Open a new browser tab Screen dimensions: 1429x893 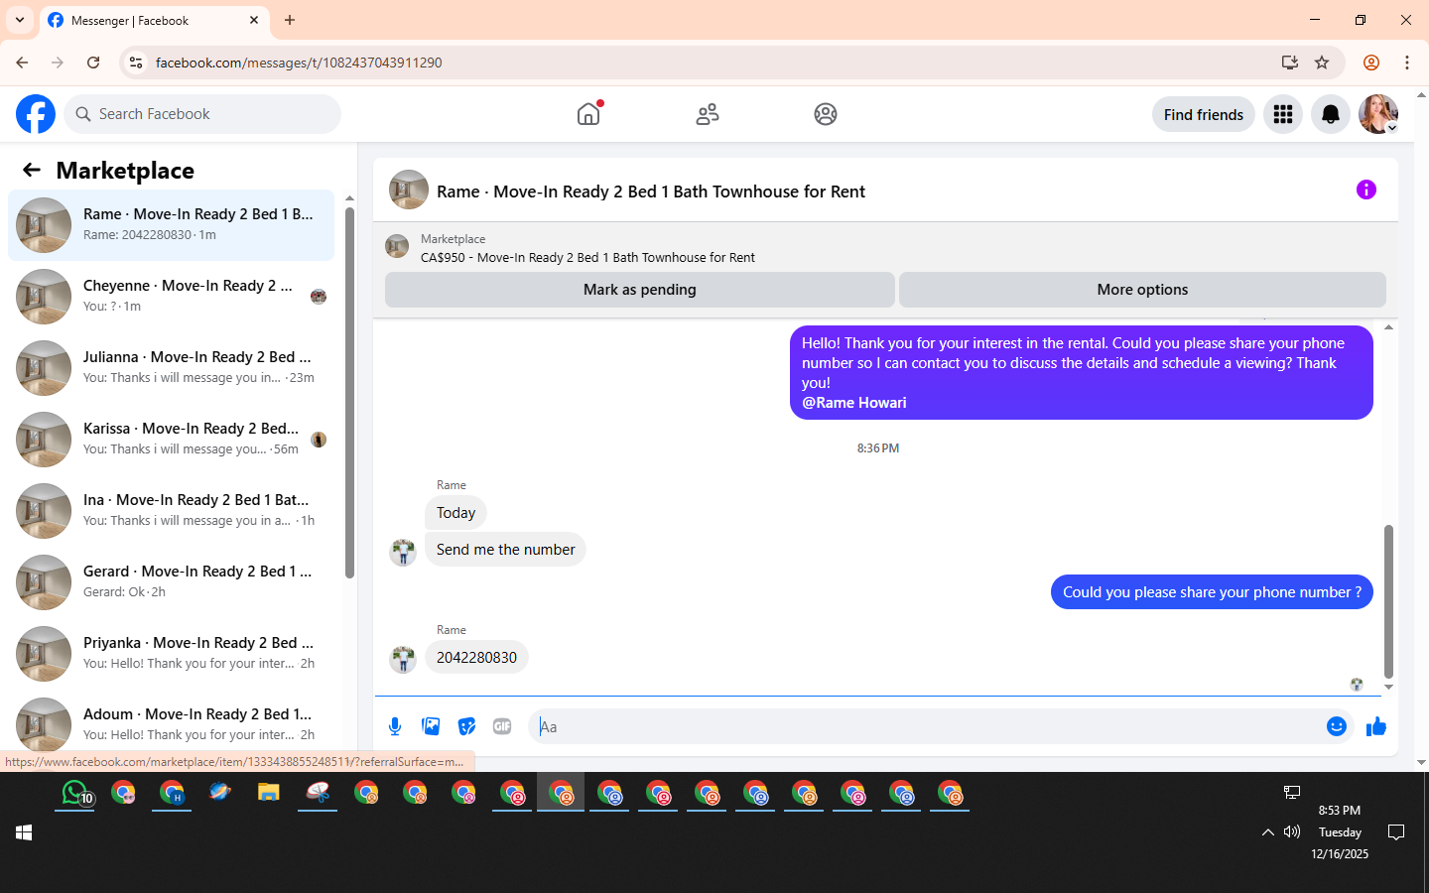290,20
